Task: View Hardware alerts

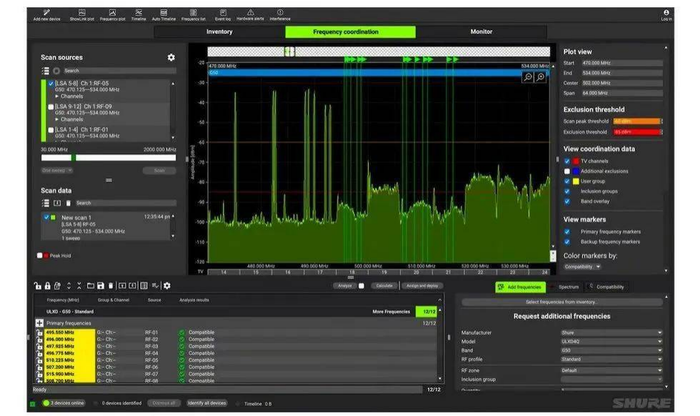Action: pyautogui.click(x=250, y=15)
